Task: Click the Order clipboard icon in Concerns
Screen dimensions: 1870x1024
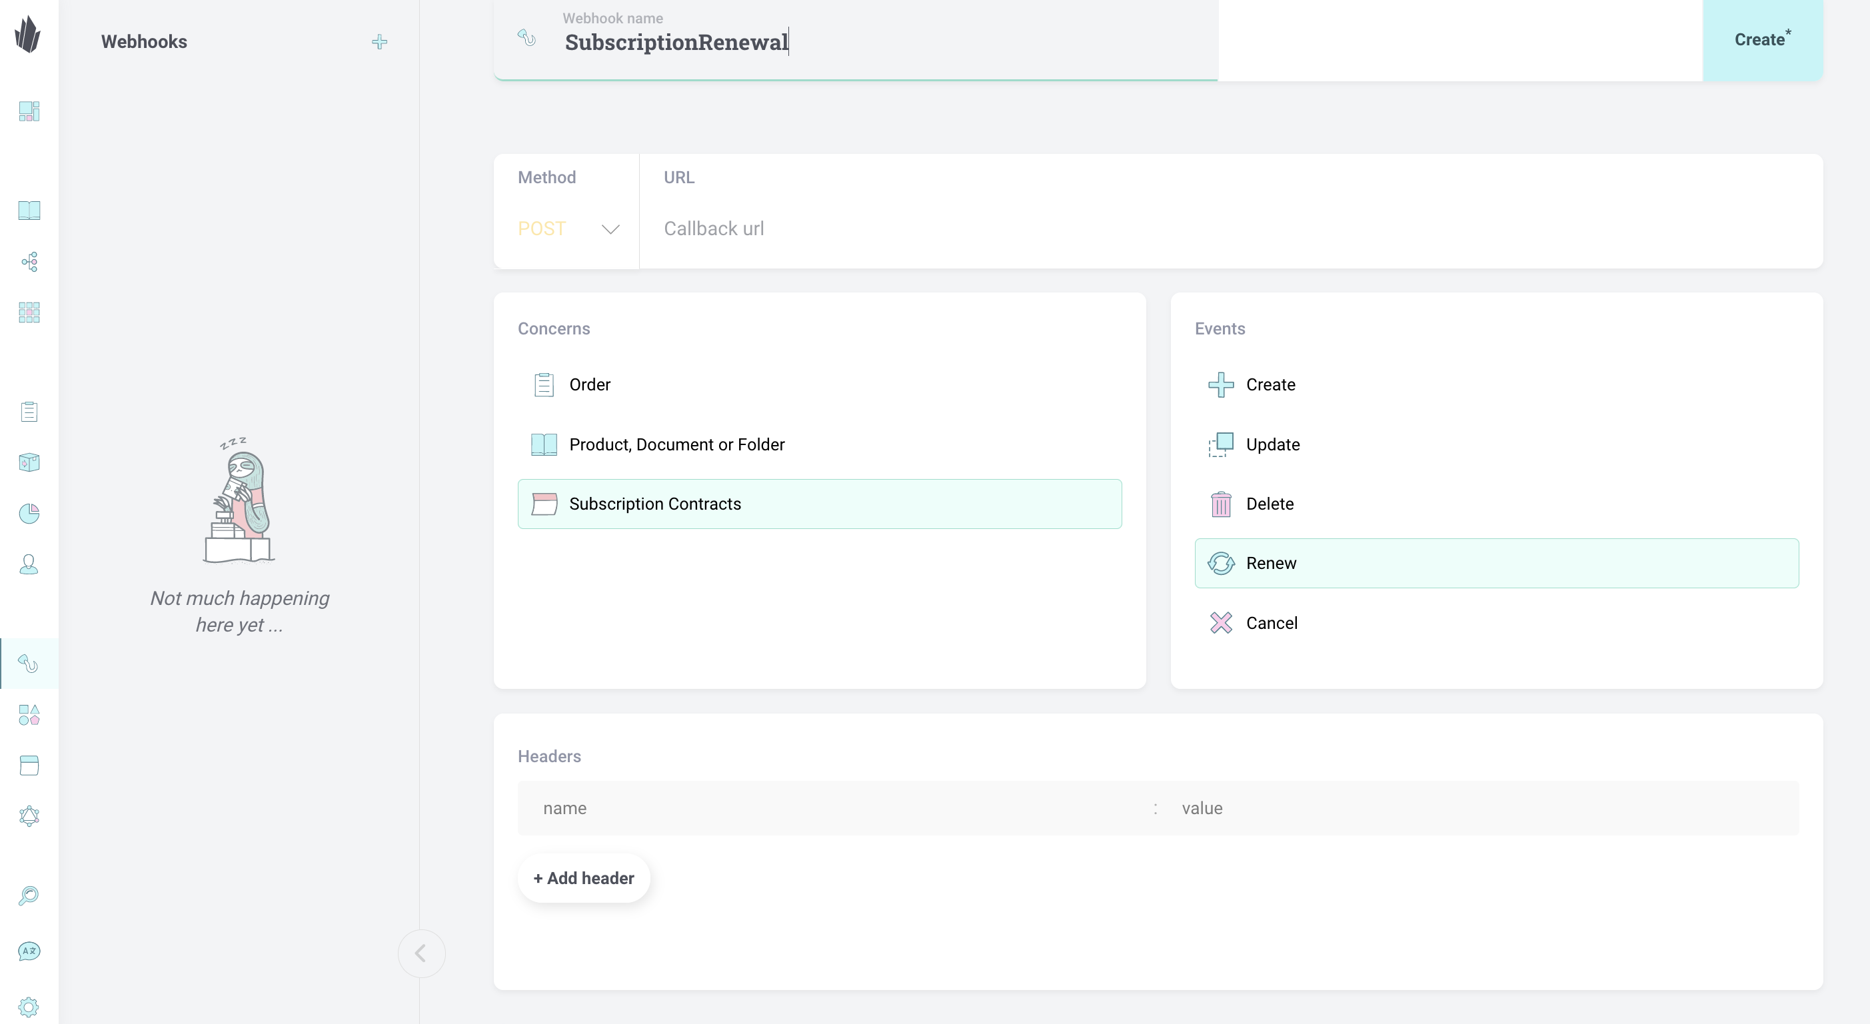Action: 544,384
